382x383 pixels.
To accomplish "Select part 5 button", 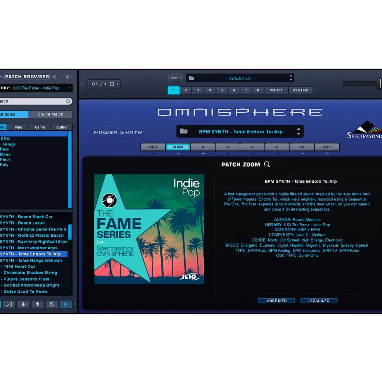I will (222, 90).
